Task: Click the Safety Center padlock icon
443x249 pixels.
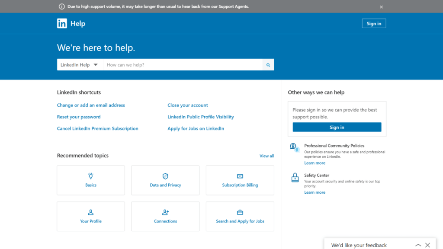Action: click(295, 177)
